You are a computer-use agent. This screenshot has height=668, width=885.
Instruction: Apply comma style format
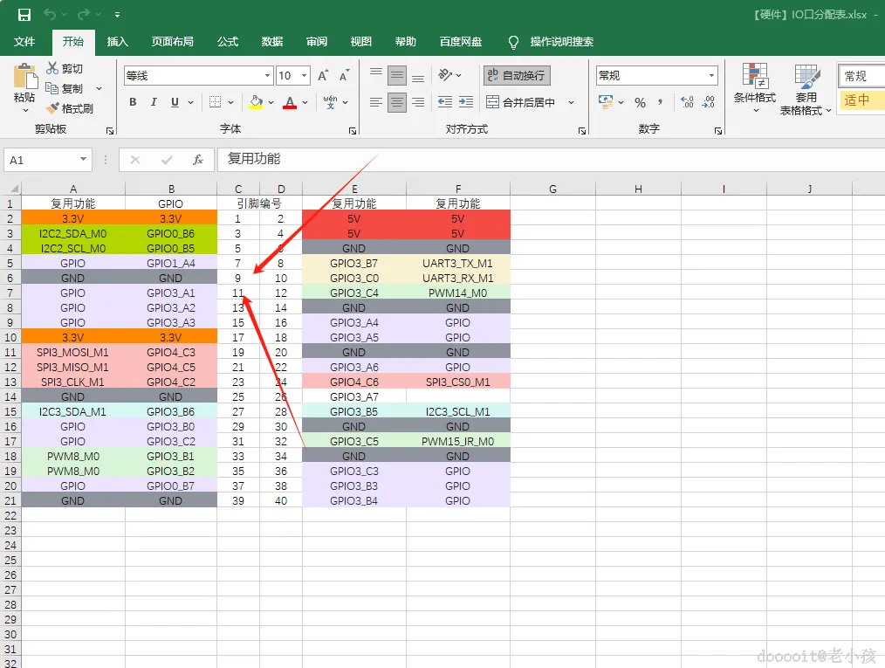(x=660, y=102)
